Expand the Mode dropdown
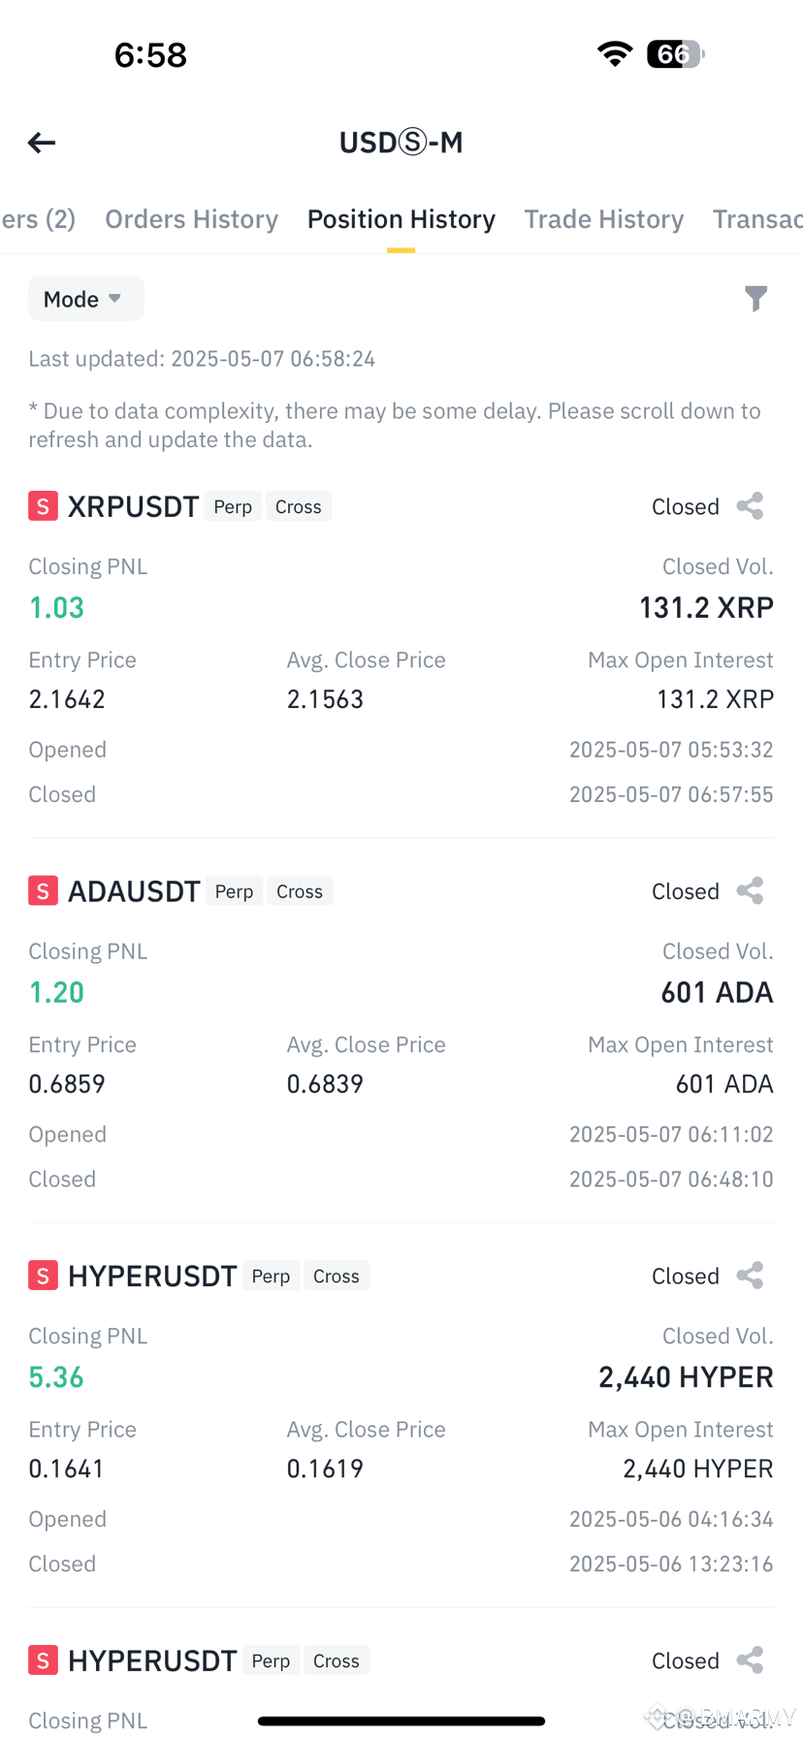The image size is (803, 1741). point(85,299)
